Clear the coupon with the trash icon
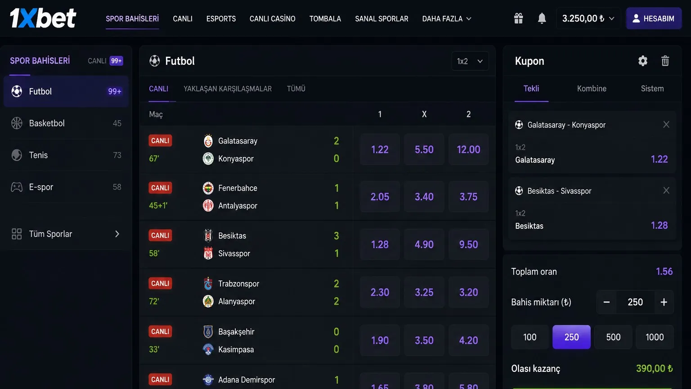The width and height of the screenshot is (691, 389). click(665, 61)
